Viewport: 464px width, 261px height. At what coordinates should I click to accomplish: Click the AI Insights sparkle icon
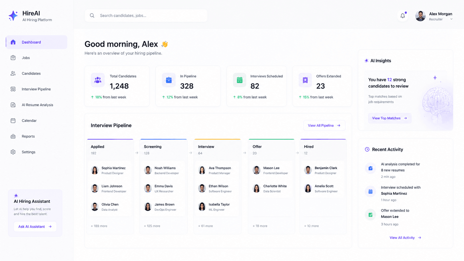point(367,61)
